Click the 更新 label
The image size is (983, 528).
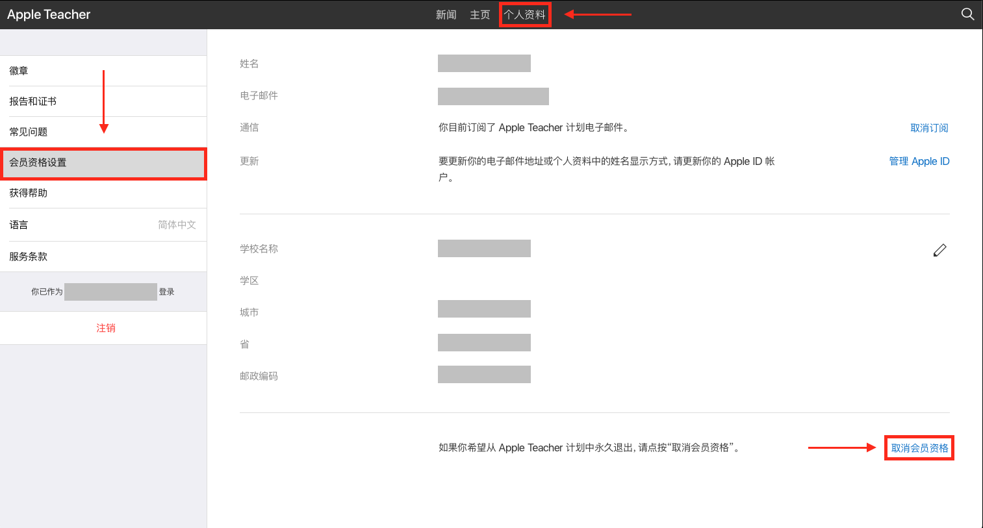click(249, 161)
